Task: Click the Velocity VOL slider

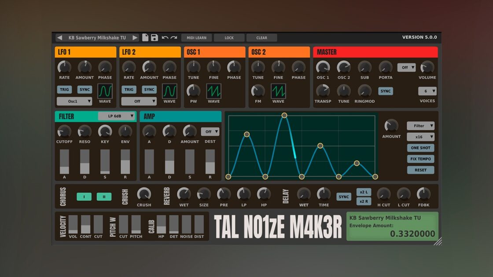Action: pyautogui.click(x=73, y=224)
